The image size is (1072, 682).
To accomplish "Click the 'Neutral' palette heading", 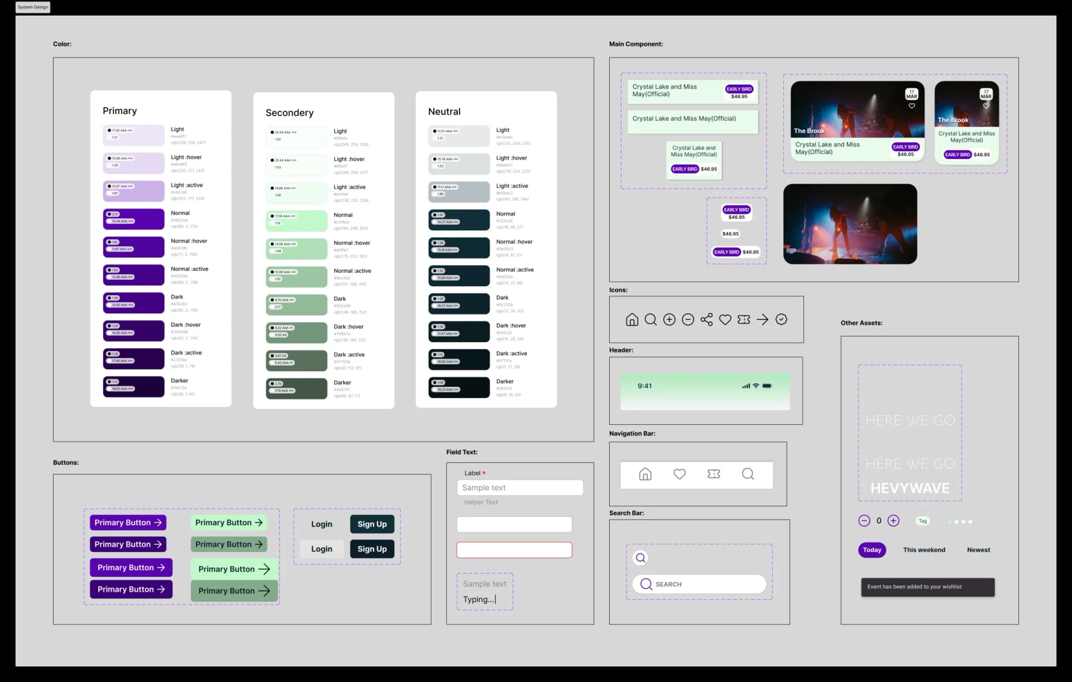I will 444,112.
